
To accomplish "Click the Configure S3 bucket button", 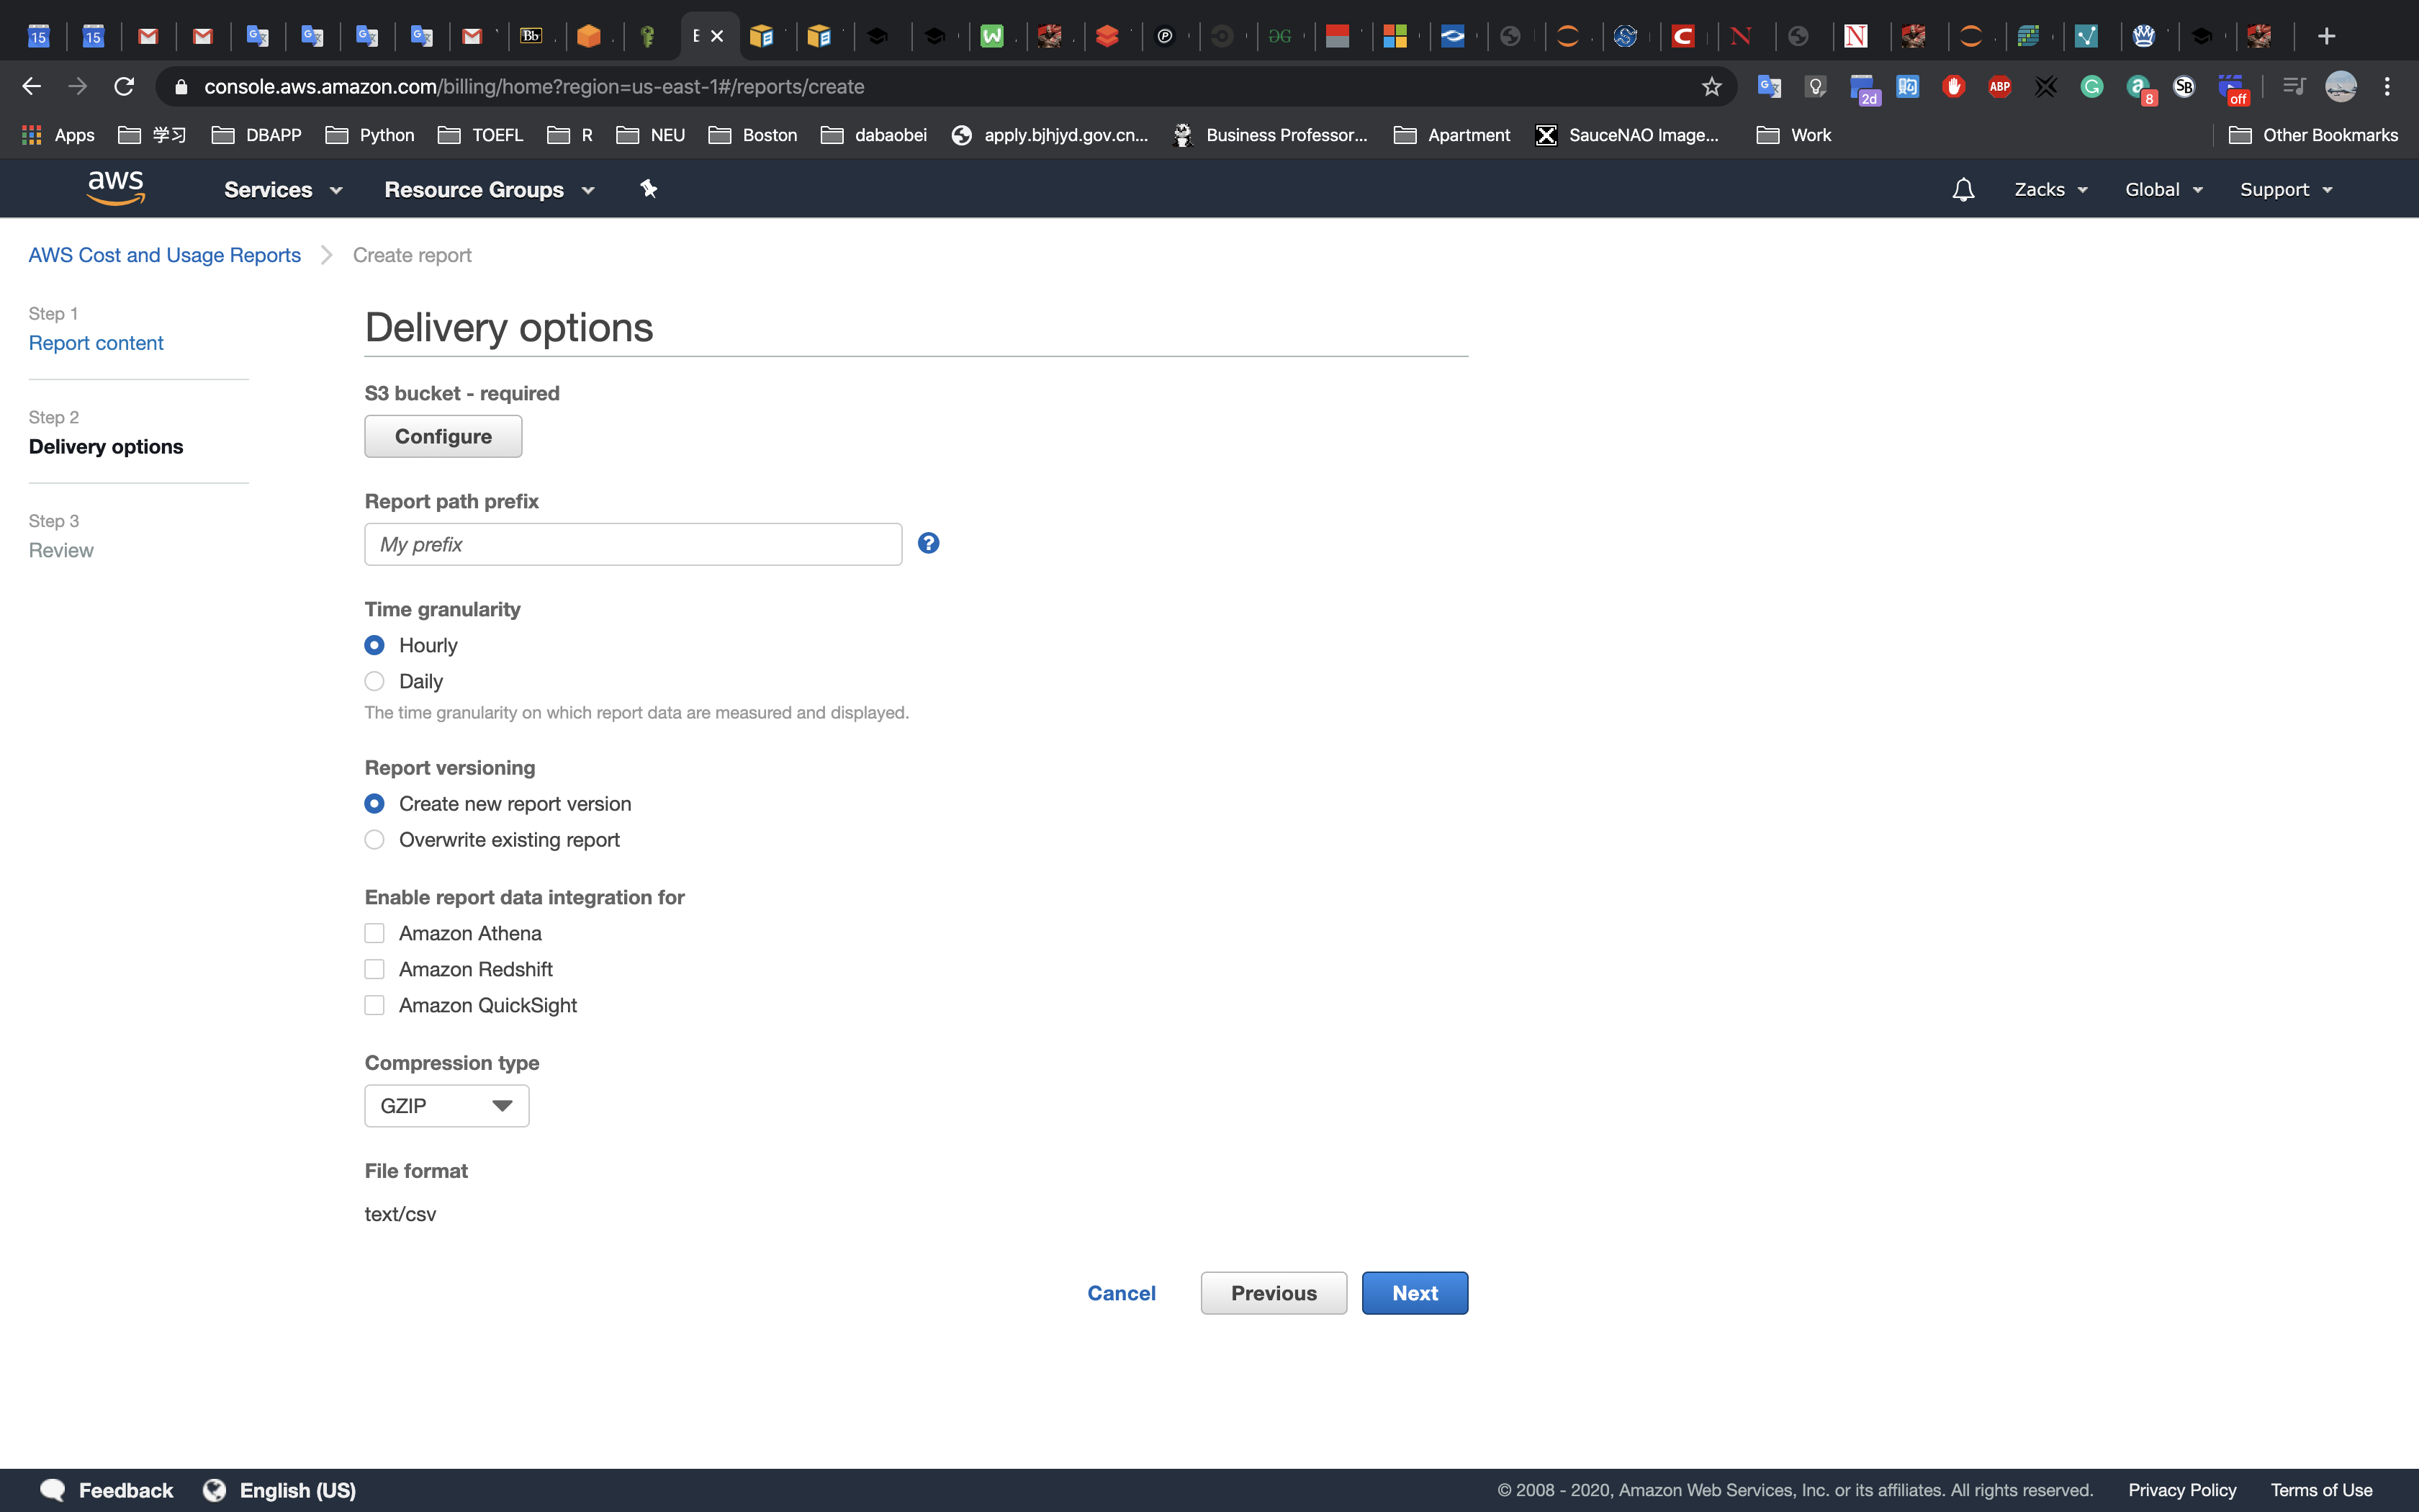I will [x=443, y=436].
